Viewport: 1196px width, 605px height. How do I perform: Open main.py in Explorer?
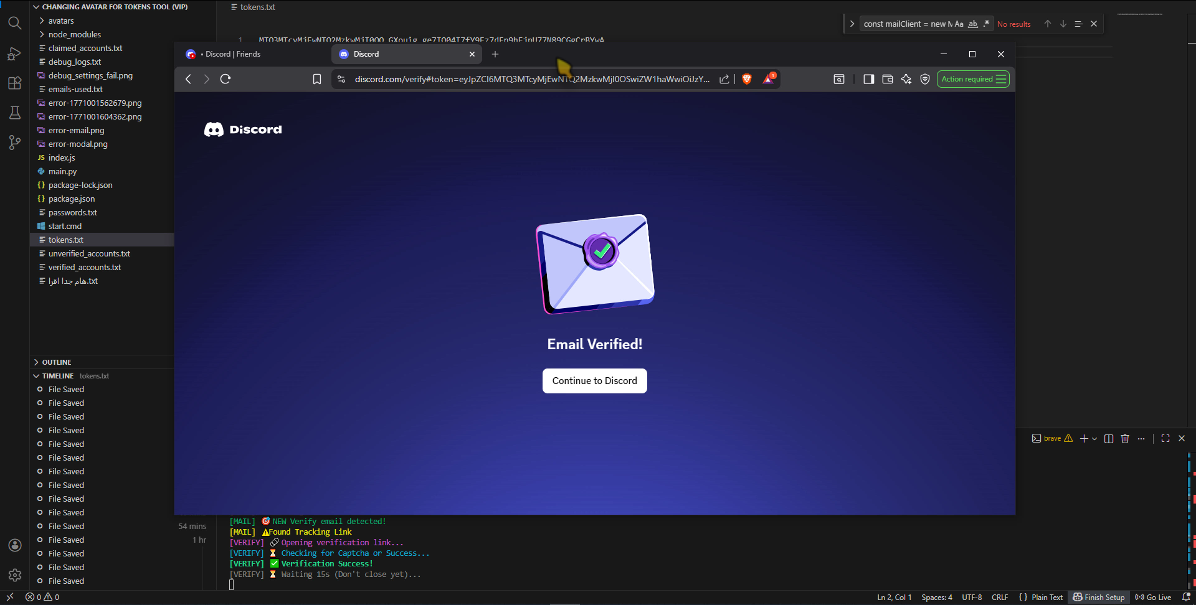[63, 171]
